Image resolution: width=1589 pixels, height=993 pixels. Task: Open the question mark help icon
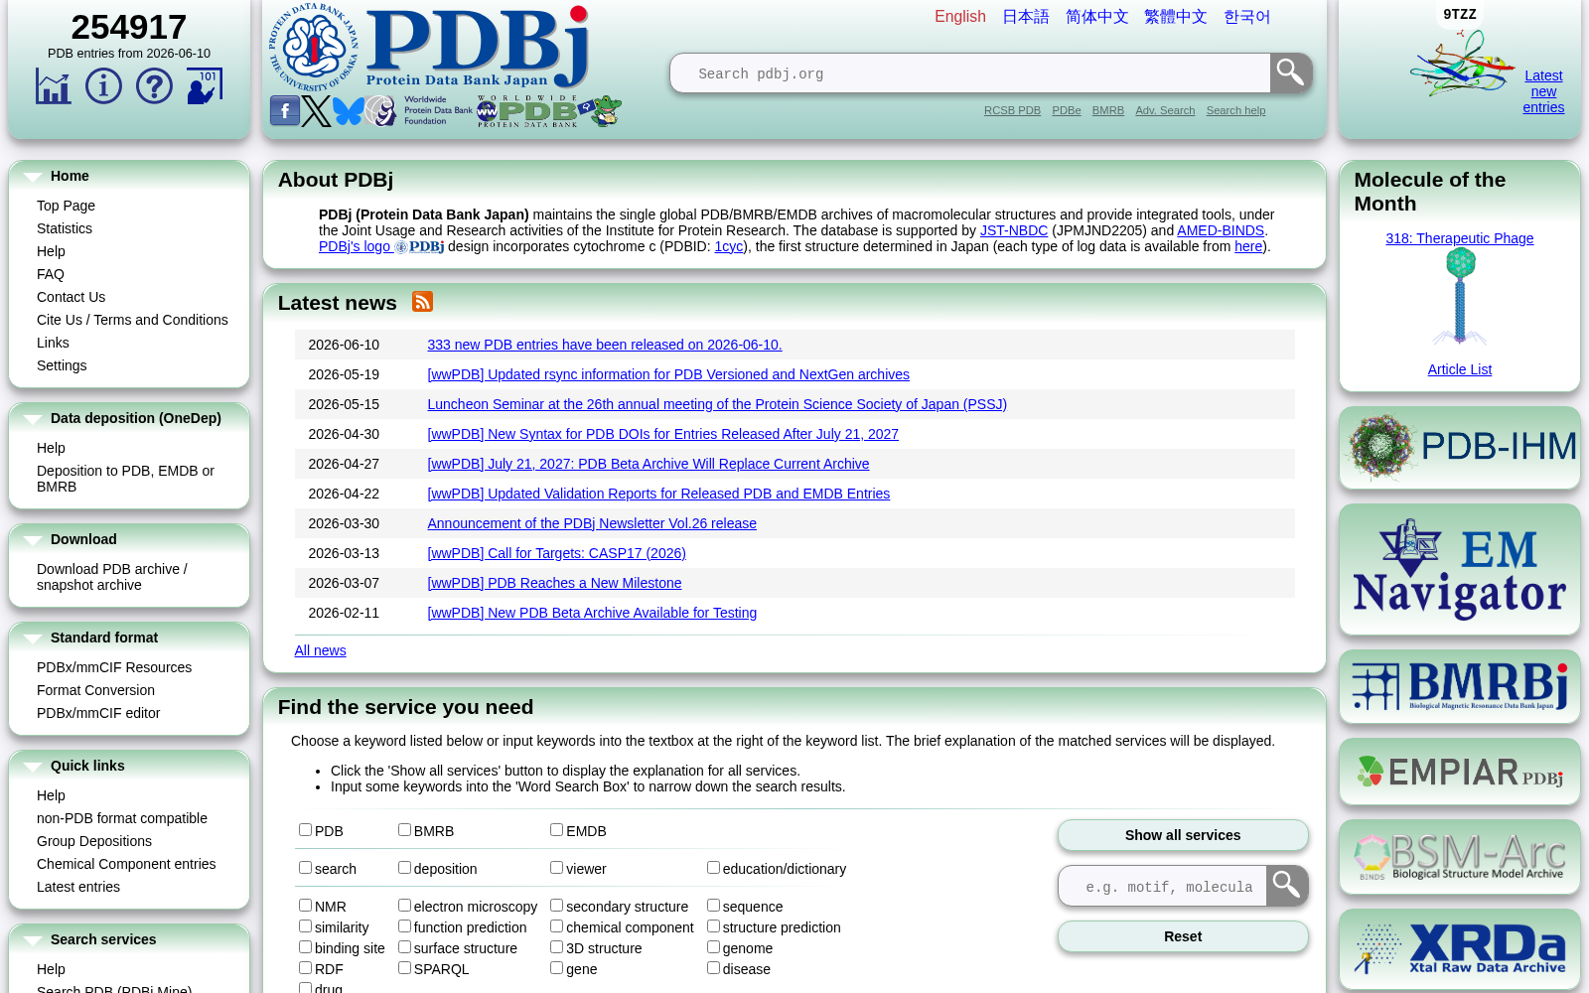pyautogui.click(x=154, y=86)
